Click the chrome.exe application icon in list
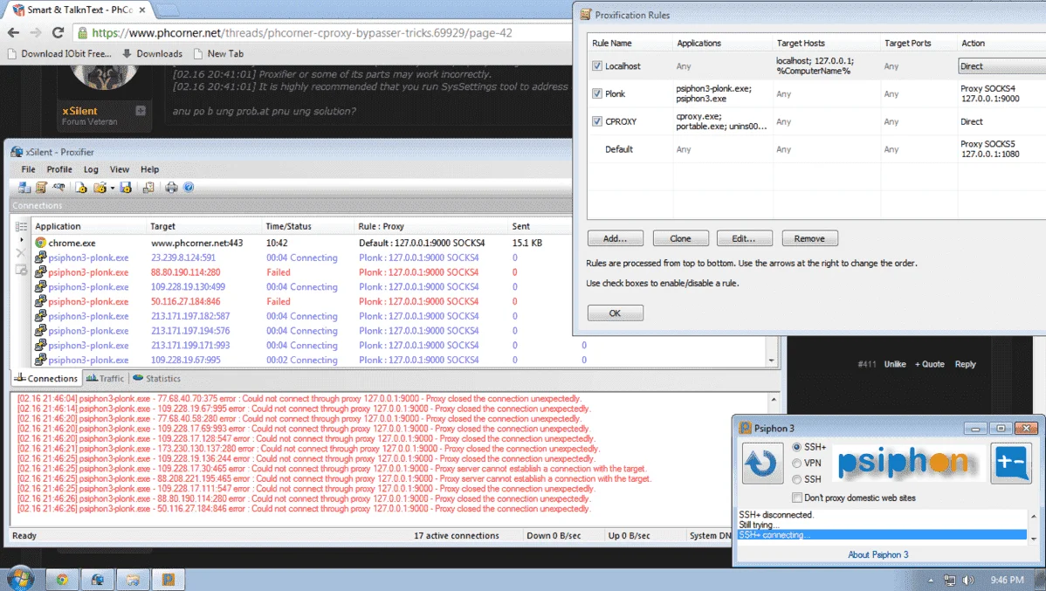The width and height of the screenshot is (1046, 591). [x=41, y=243]
